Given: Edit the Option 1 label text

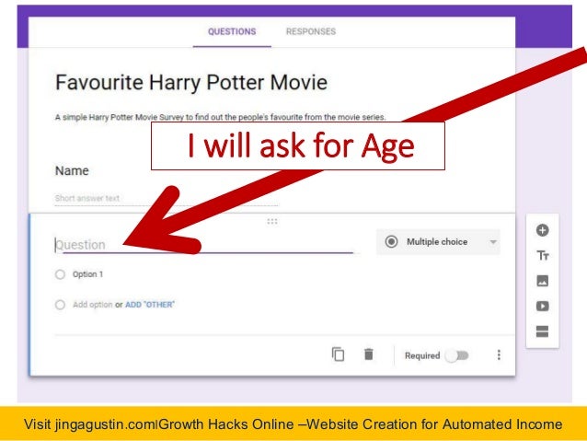Looking at the screenshot, I should (x=88, y=274).
